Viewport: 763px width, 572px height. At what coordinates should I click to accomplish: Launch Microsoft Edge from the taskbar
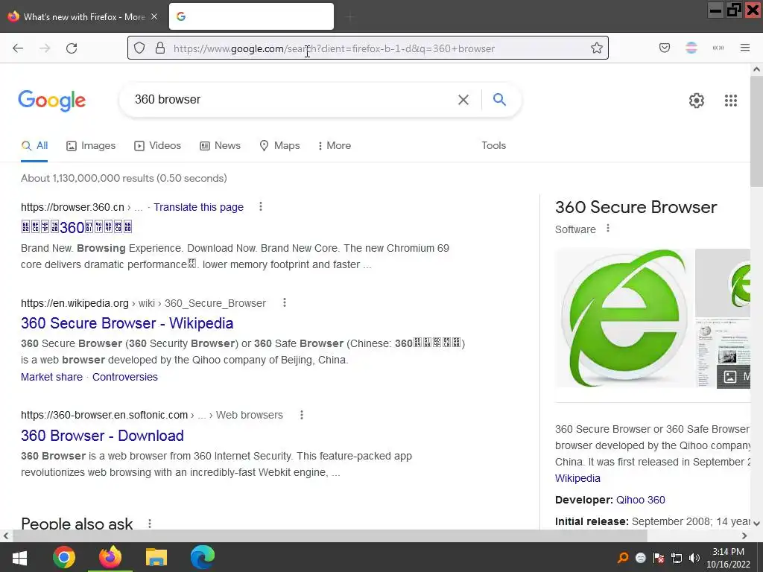click(203, 557)
